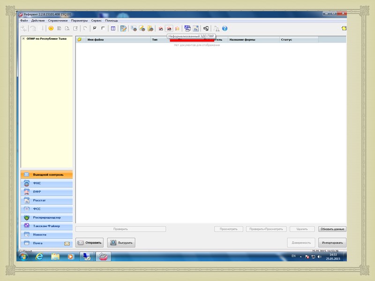The image size is (375, 281).
Task: Click the Доверенность button
Action: coord(301,243)
